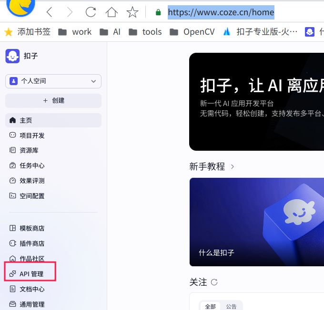Click the 空间配置 terminal icon
The image size is (324, 310).
(x=12, y=195)
